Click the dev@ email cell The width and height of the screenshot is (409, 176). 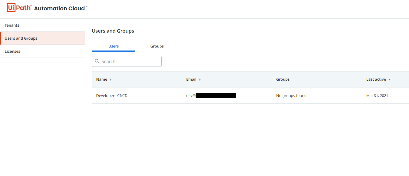[x=211, y=96]
